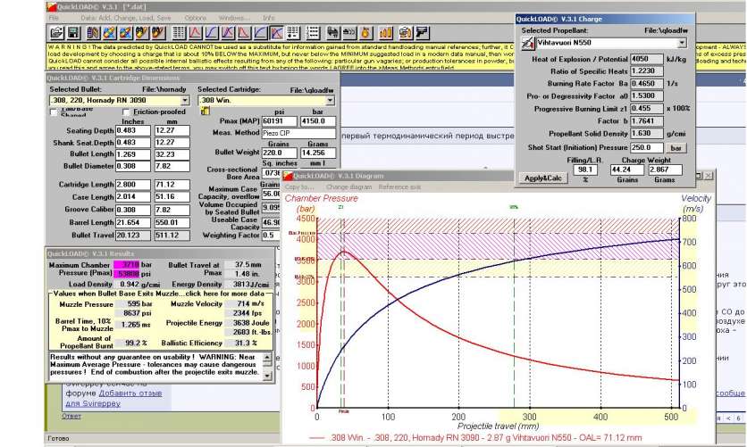Toggle the Tail/Base Shaped checkbox

tap(53, 112)
